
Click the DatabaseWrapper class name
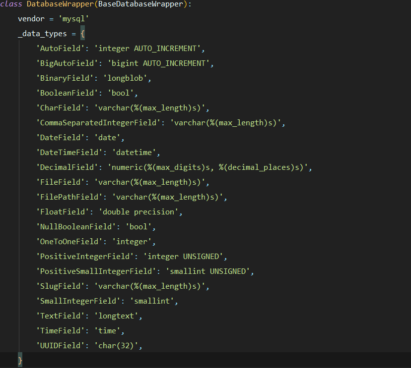coord(58,4)
